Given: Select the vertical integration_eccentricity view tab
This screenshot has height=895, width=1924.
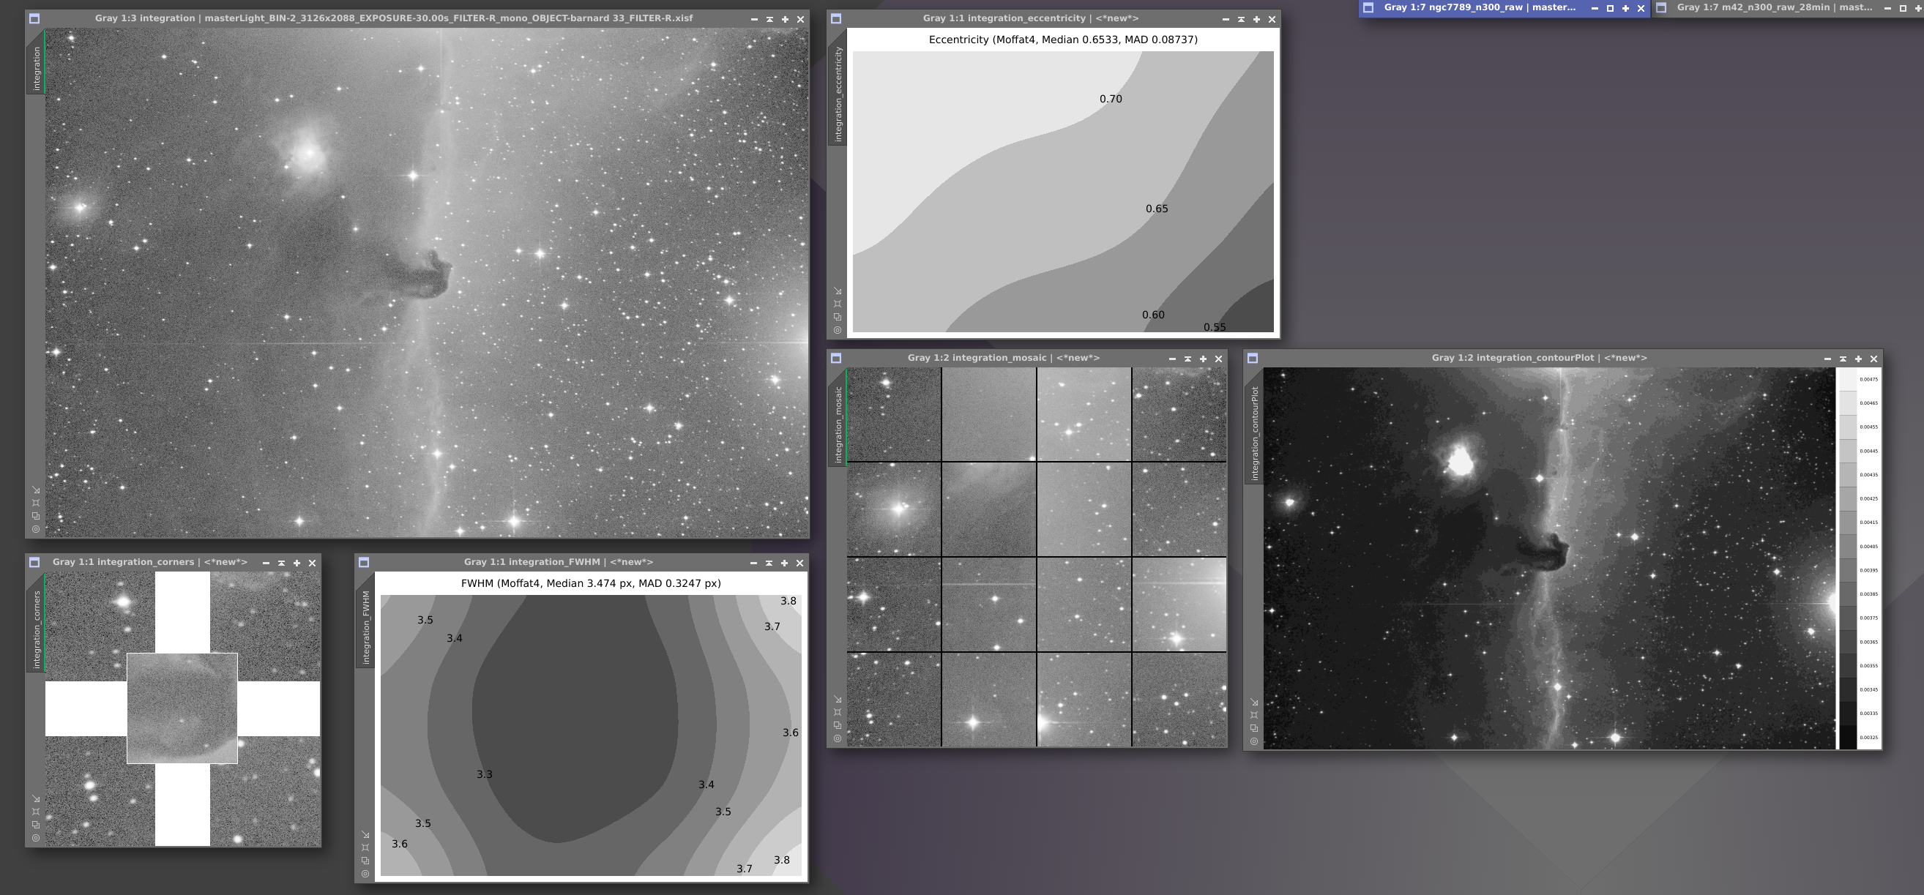Looking at the screenshot, I should tap(838, 94).
